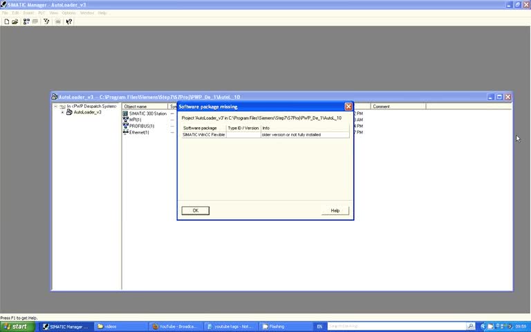Viewport: 531px width, 332px height.
Task: Click the What's This help arrow icon
Action: (69, 21)
